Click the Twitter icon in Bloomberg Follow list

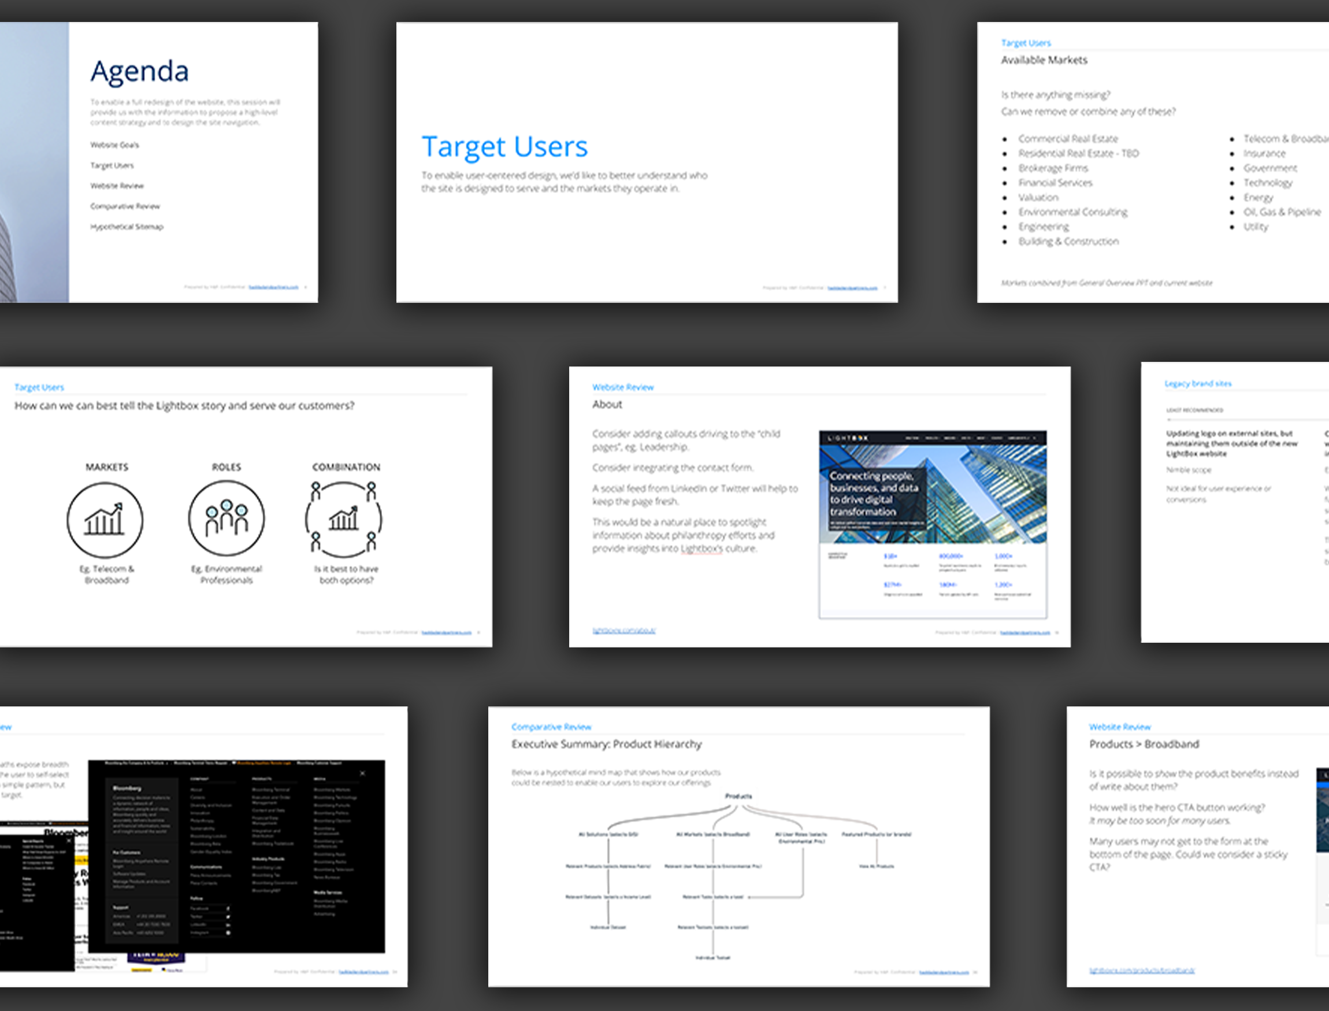point(228,917)
